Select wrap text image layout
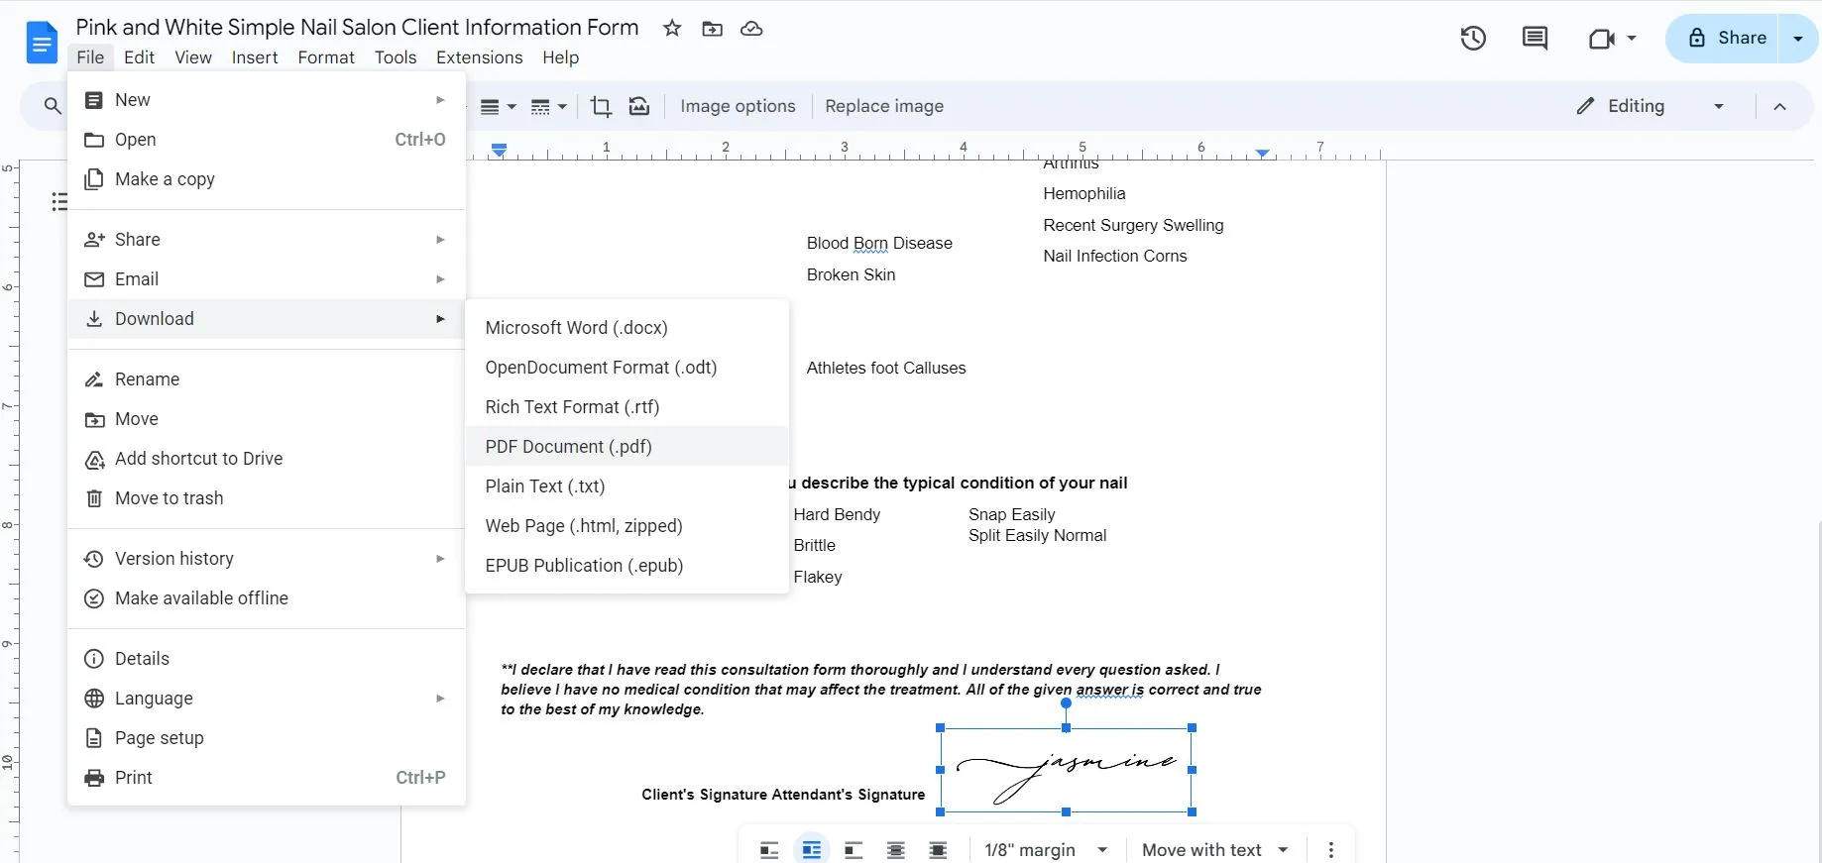Screen dimensions: 1822x863 [811, 850]
